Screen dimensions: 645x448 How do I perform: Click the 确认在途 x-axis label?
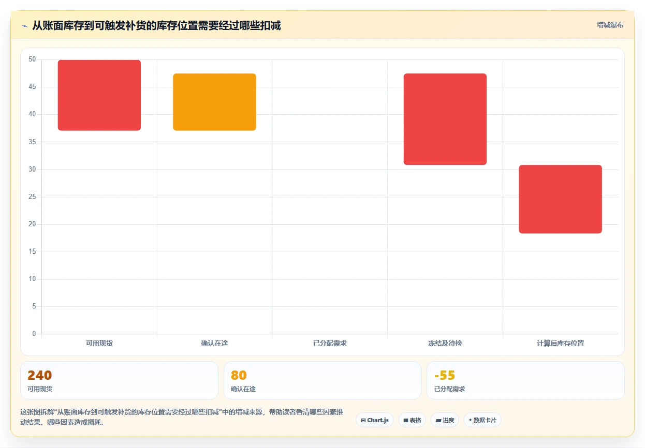tap(214, 343)
